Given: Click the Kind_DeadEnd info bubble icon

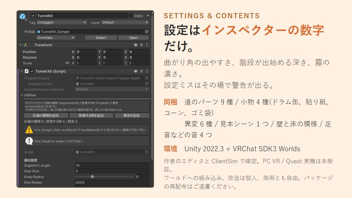Looking at the screenshot, I should pos(29,141).
